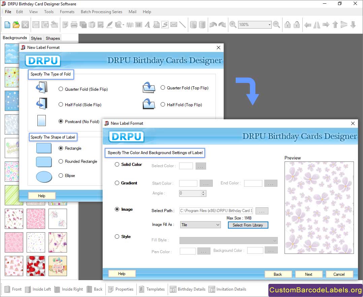Select the pen signature drawing icon

[x=109, y=25]
